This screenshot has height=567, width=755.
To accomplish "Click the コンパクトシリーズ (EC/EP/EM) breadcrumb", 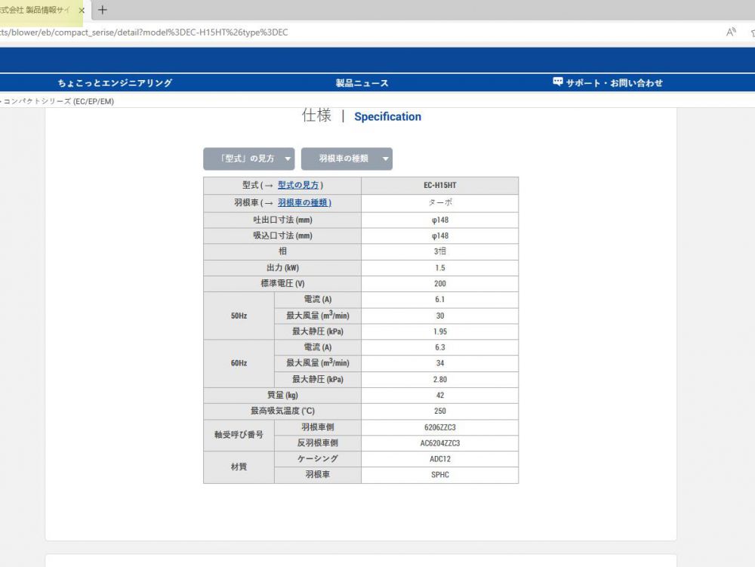I will 59,101.
